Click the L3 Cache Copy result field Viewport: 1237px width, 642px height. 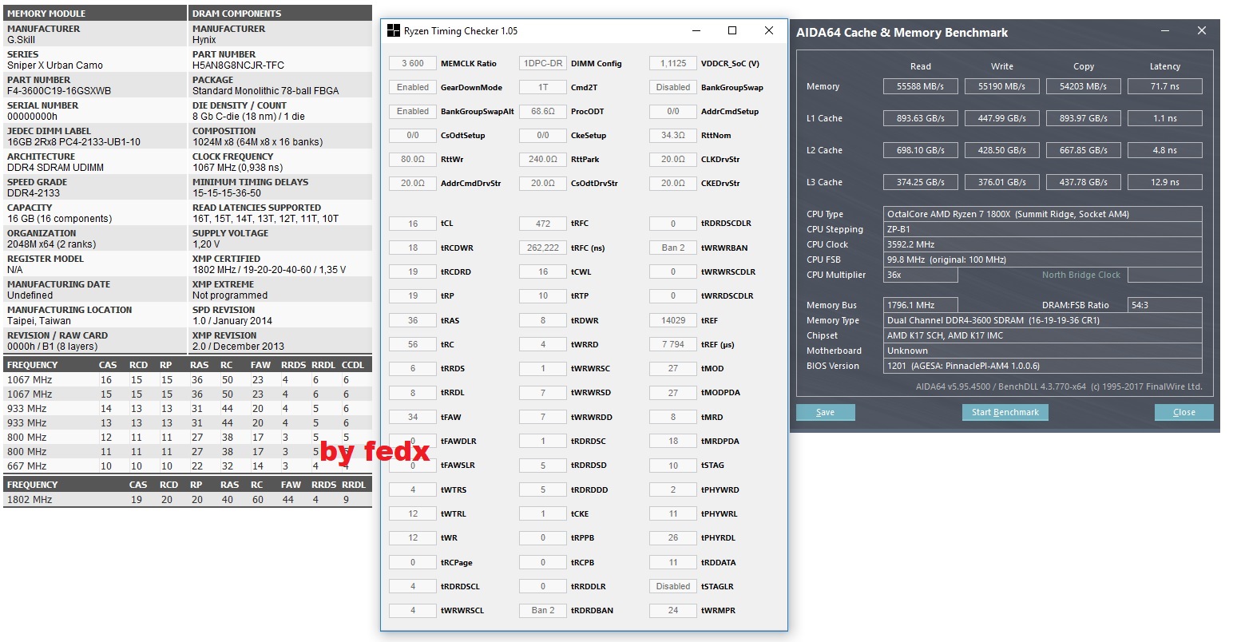[1084, 182]
